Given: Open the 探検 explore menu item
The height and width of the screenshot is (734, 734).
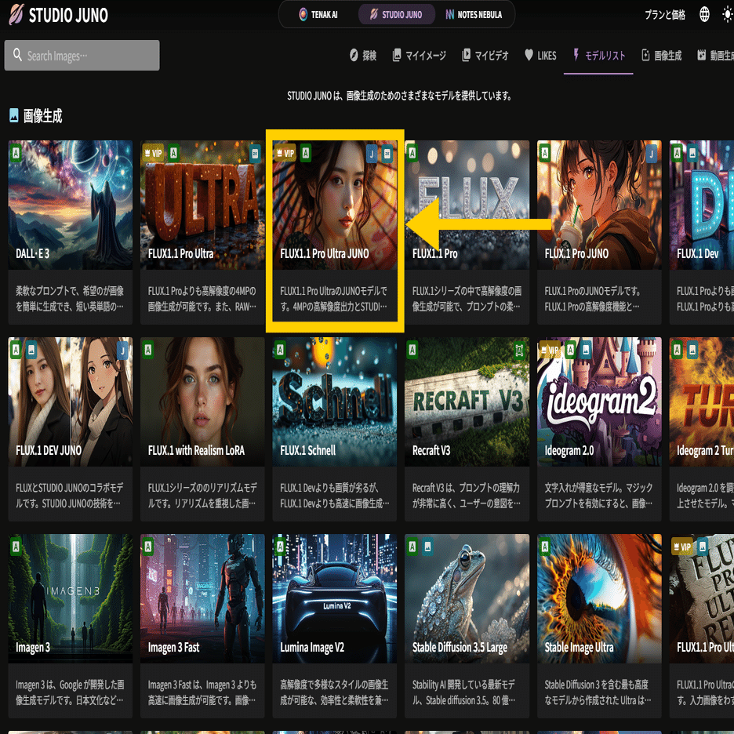Looking at the screenshot, I should [x=363, y=55].
